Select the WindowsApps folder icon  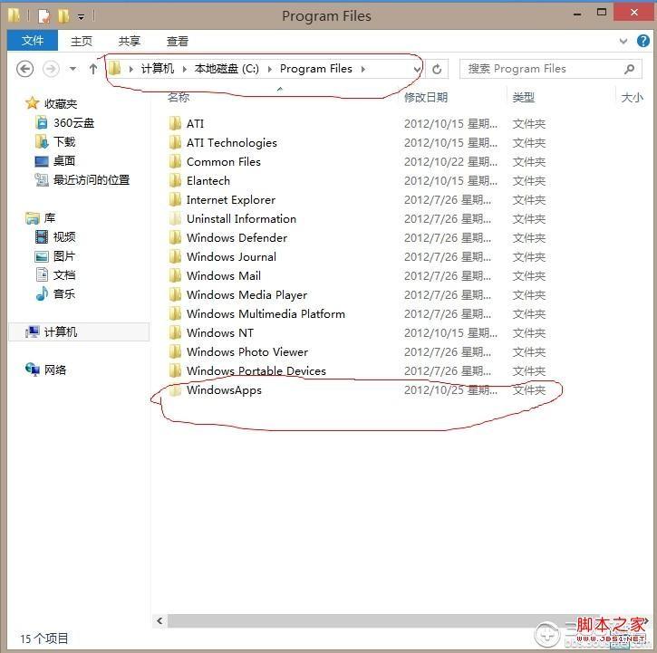click(175, 390)
